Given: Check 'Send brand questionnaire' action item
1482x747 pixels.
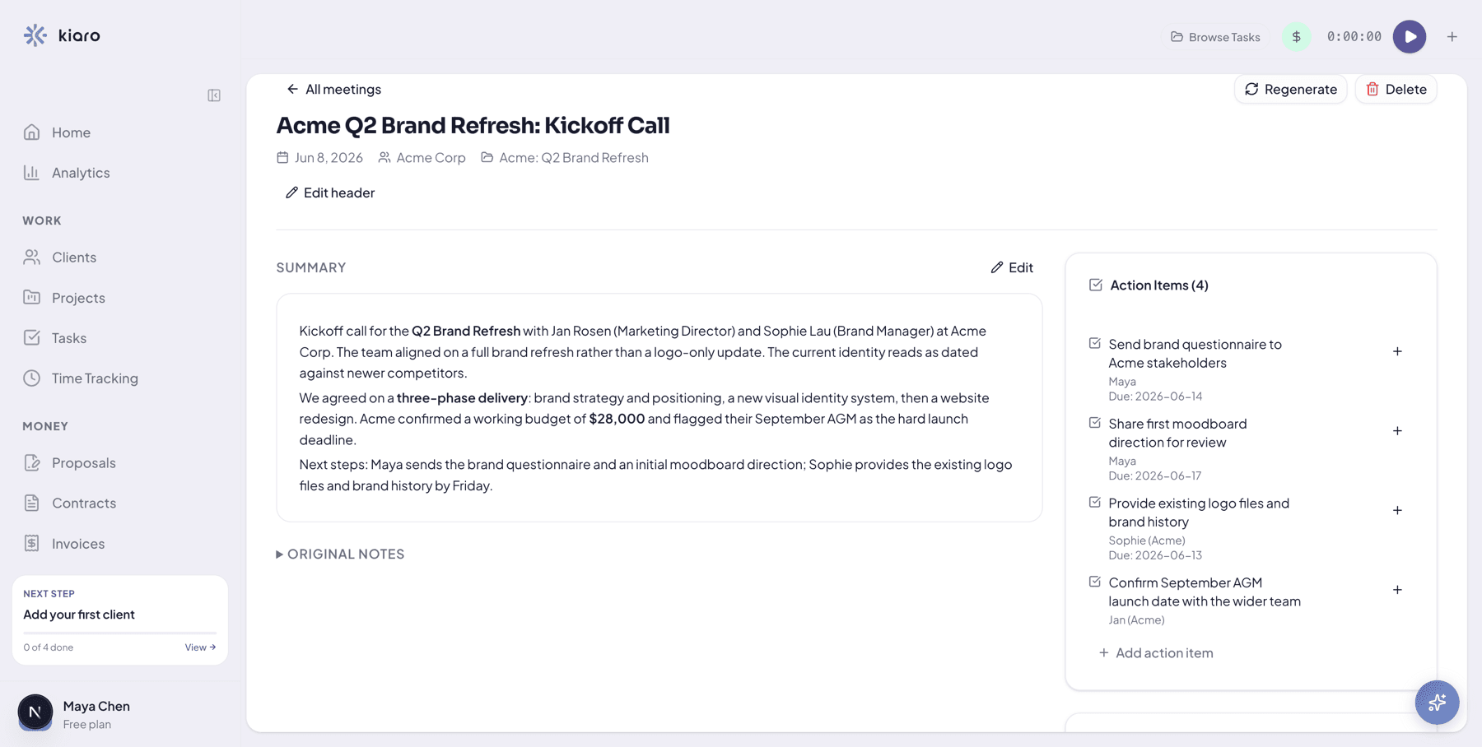Looking at the screenshot, I should pyautogui.click(x=1095, y=344).
